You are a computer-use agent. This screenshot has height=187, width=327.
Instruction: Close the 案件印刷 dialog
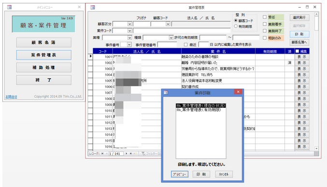click(x=238, y=92)
